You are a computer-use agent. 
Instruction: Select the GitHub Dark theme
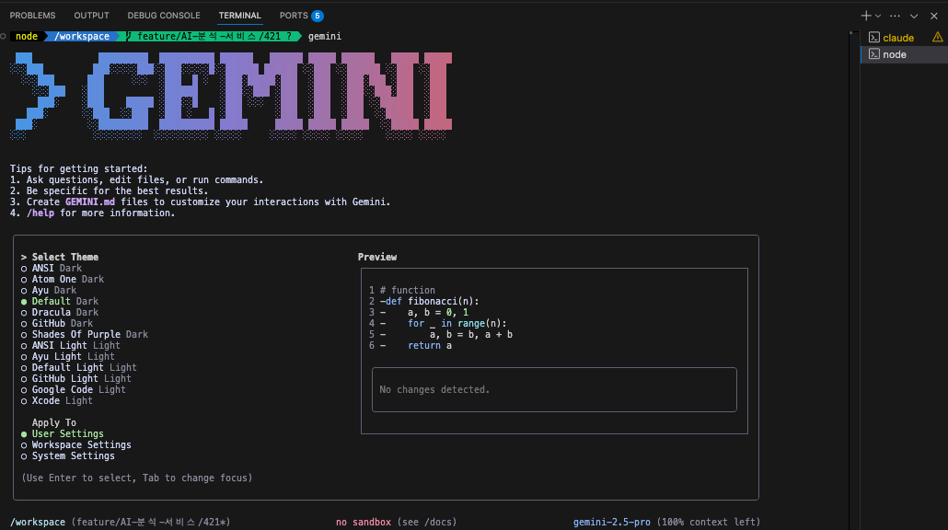tap(57, 323)
